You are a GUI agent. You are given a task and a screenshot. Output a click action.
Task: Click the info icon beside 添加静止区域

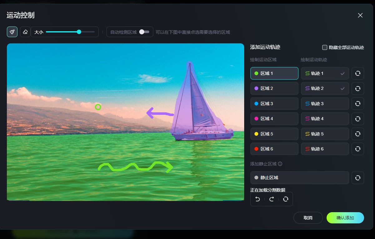[280, 164]
